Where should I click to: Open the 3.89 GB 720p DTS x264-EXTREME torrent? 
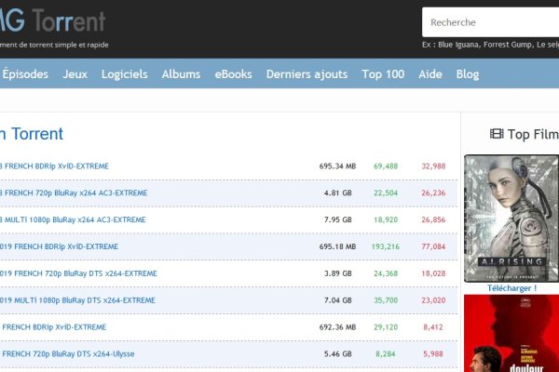click(79, 273)
